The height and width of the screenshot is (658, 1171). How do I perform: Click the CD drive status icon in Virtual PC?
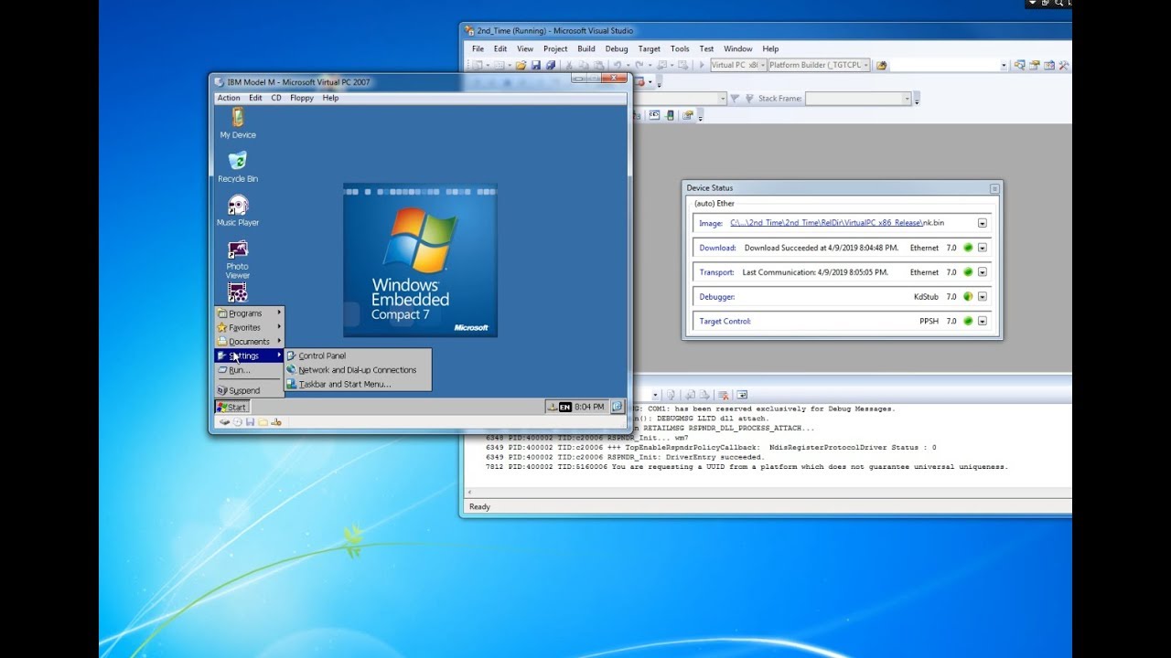coord(237,422)
